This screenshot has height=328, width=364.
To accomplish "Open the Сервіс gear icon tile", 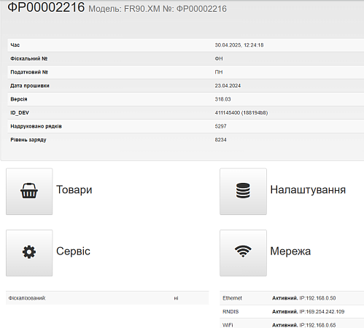I will (29, 253).
